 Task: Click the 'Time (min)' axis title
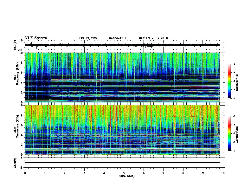pos(127,176)
